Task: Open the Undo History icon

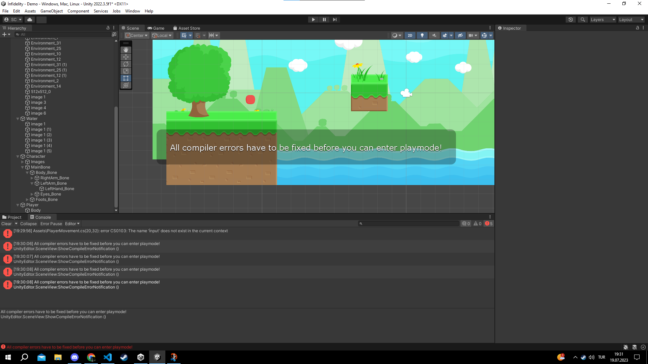Action: pyautogui.click(x=571, y=20)
